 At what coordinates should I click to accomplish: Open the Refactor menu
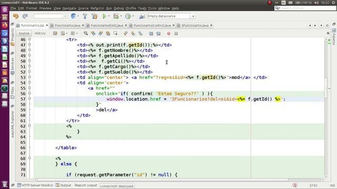97,8
